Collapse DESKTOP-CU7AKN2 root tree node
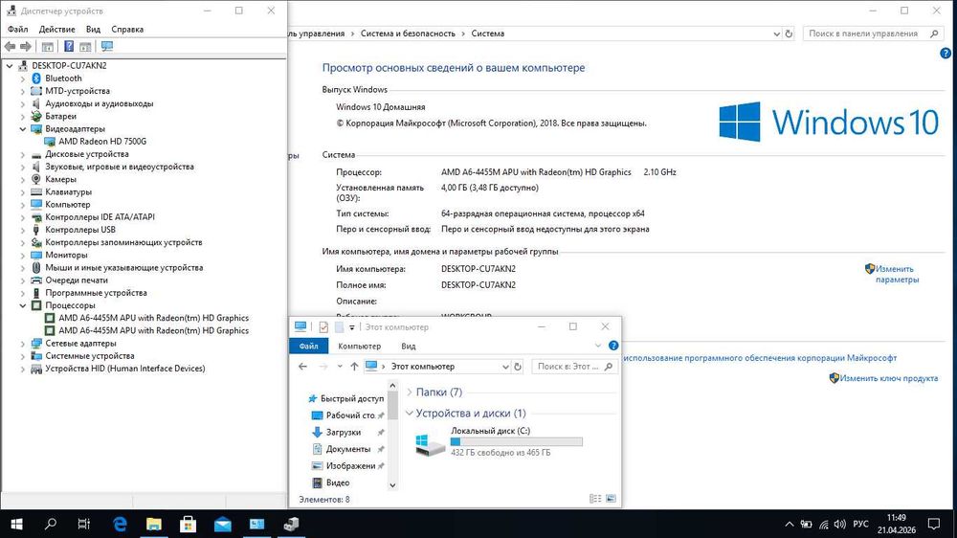 click(x=10, y=65)
